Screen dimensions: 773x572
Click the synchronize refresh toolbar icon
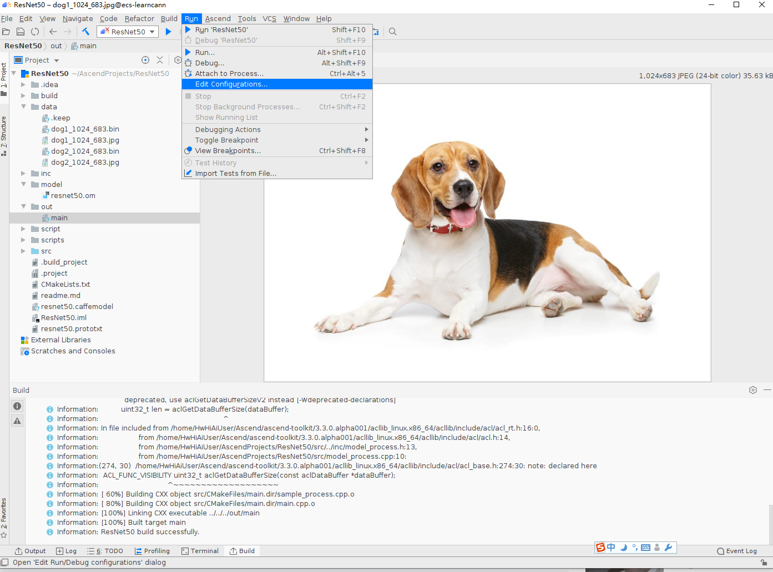[x=35, y=32]
